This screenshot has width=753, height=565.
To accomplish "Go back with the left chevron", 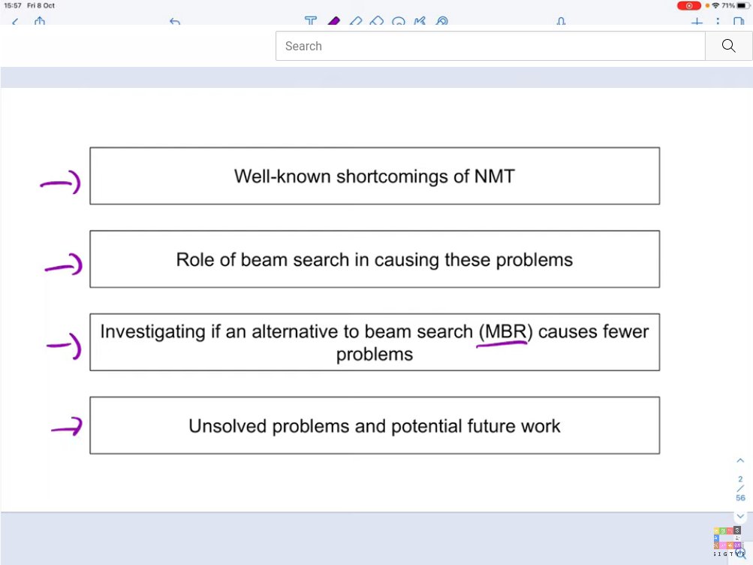I will click(15, 22).
